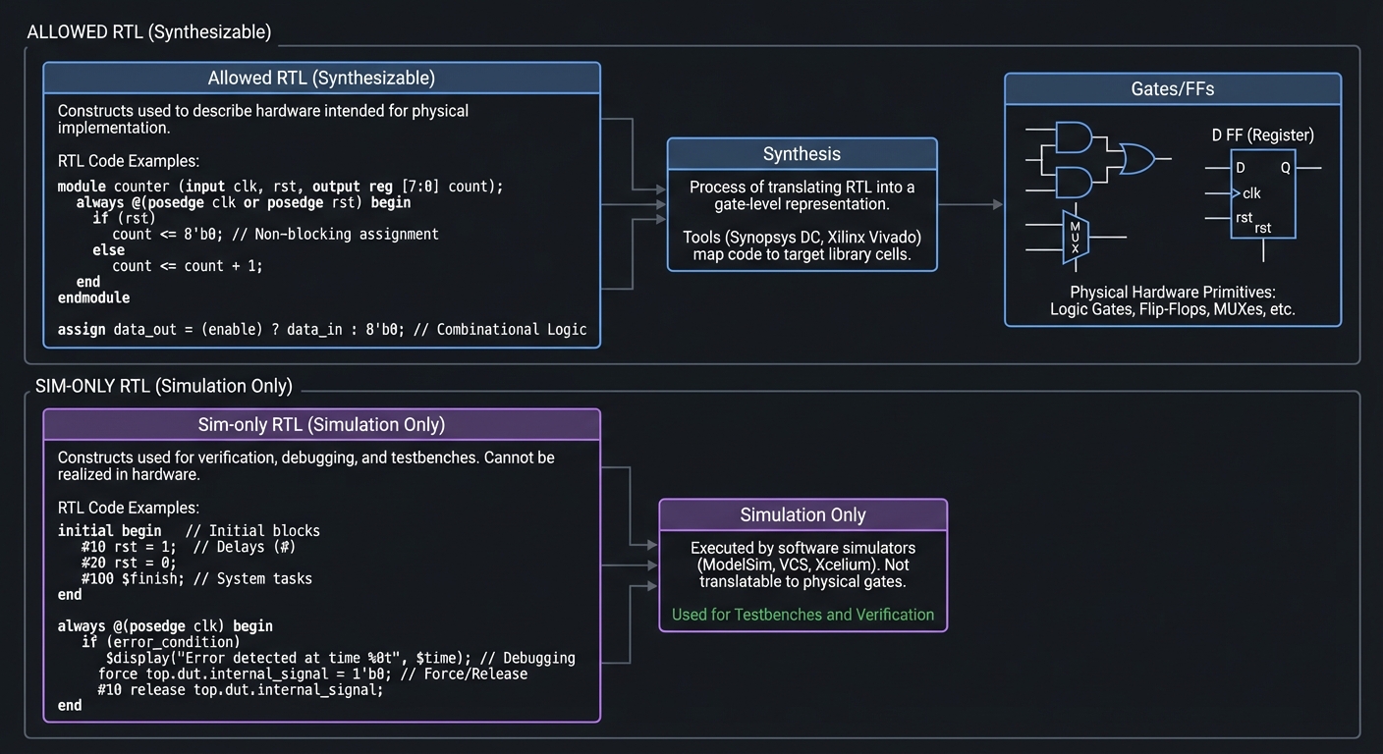Select the rst pin on the D flip-flop

click(1244, 218)
